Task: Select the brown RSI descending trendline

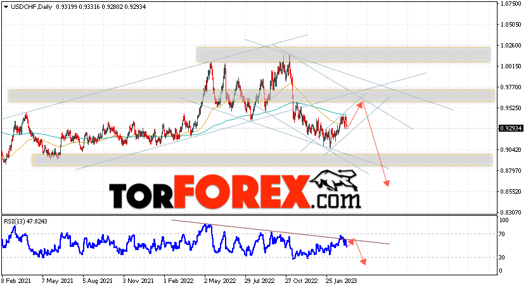Action: pyautogui.click(x=280, y=232)
